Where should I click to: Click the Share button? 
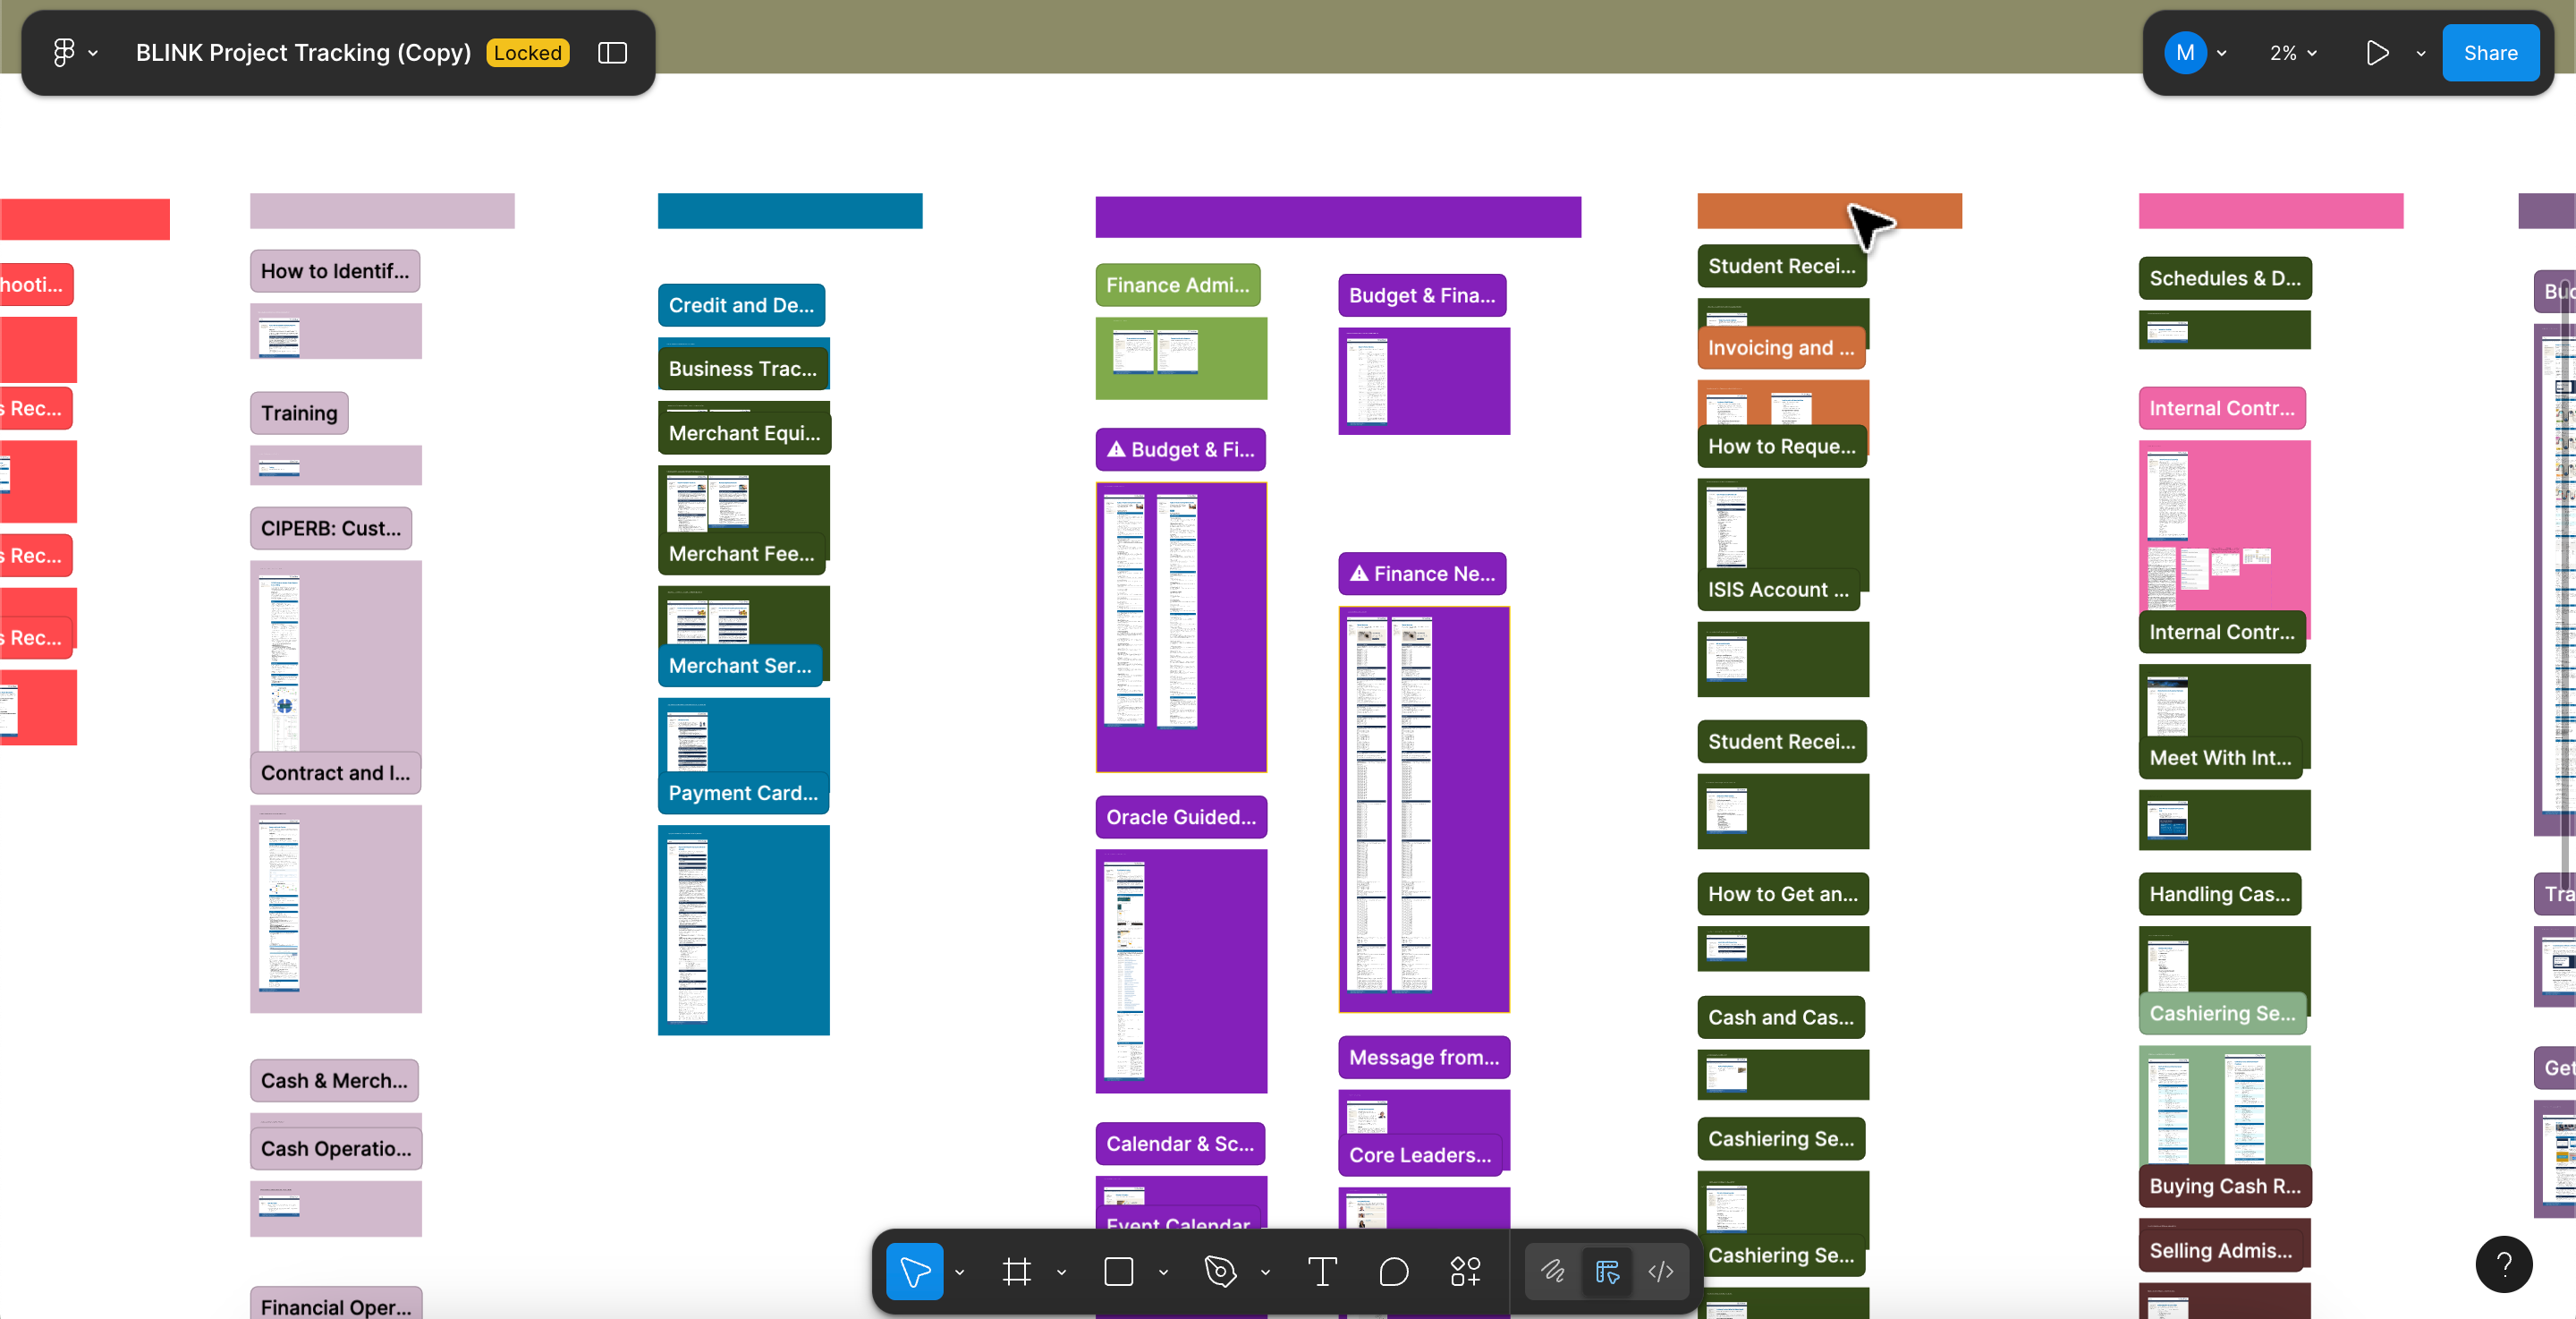click(x=2490, y=53)
